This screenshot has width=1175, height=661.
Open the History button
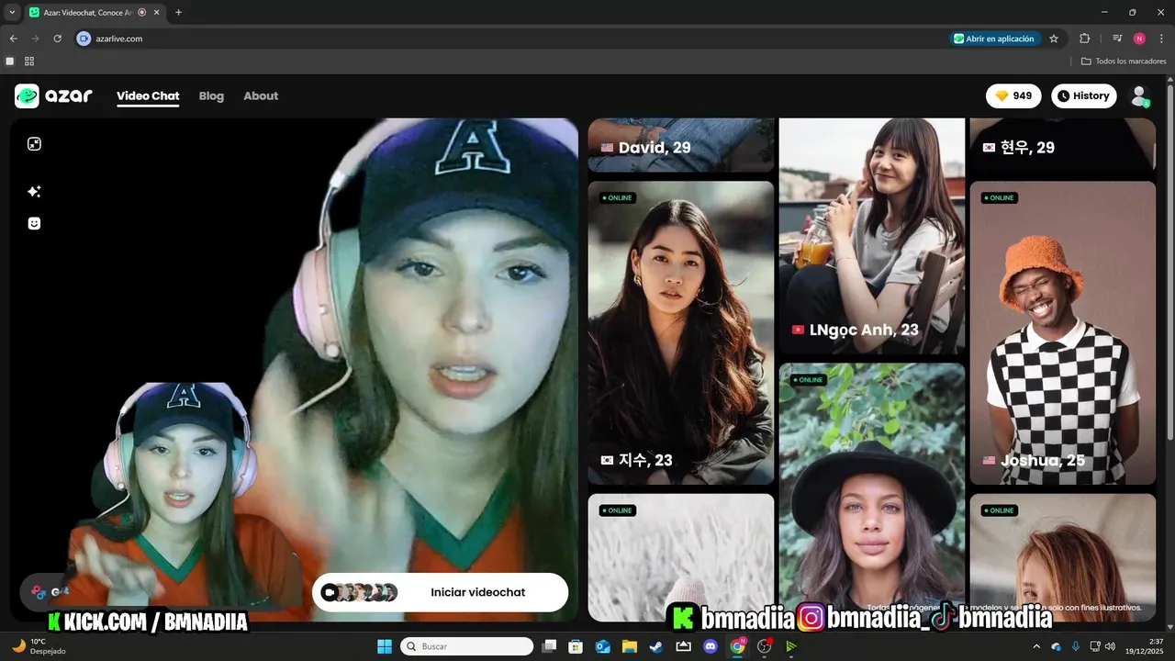(x=1083, y=95)
